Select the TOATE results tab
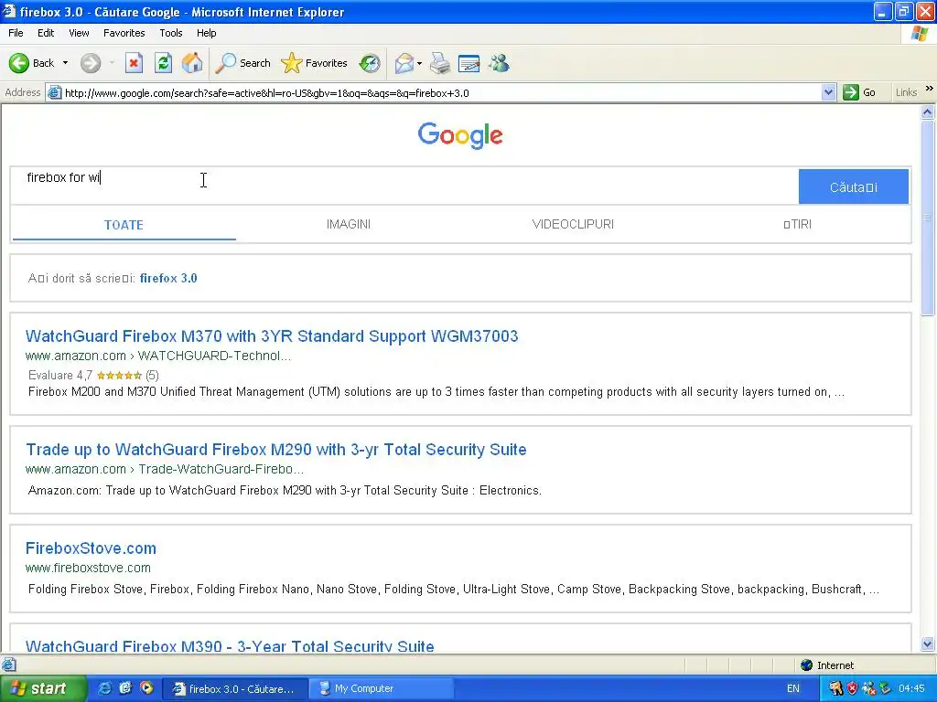The width and height of the screenshot is (937, 702). (124, 225)
